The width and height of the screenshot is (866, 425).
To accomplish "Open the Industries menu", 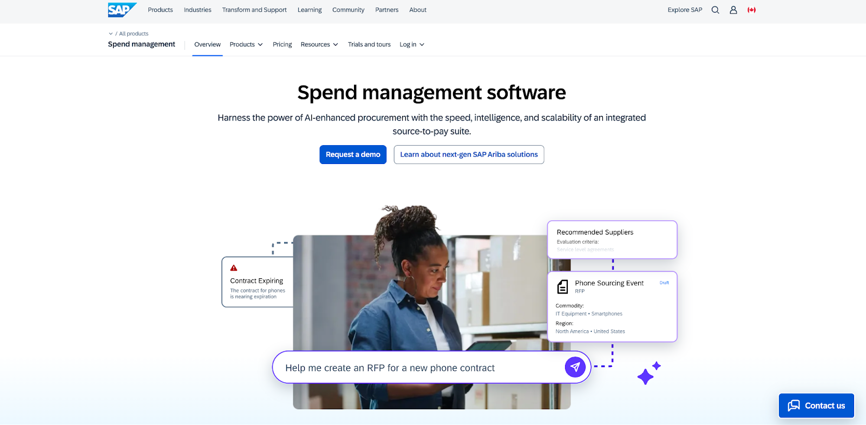I will coord(198,10).
